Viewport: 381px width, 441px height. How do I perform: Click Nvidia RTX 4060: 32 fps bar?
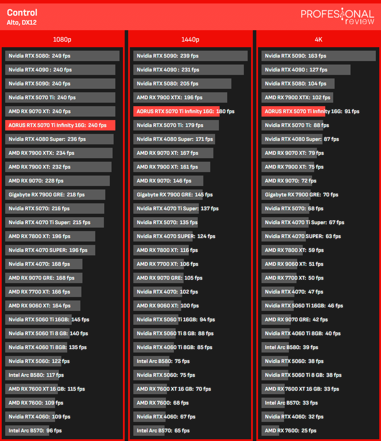tap(273, 417)
